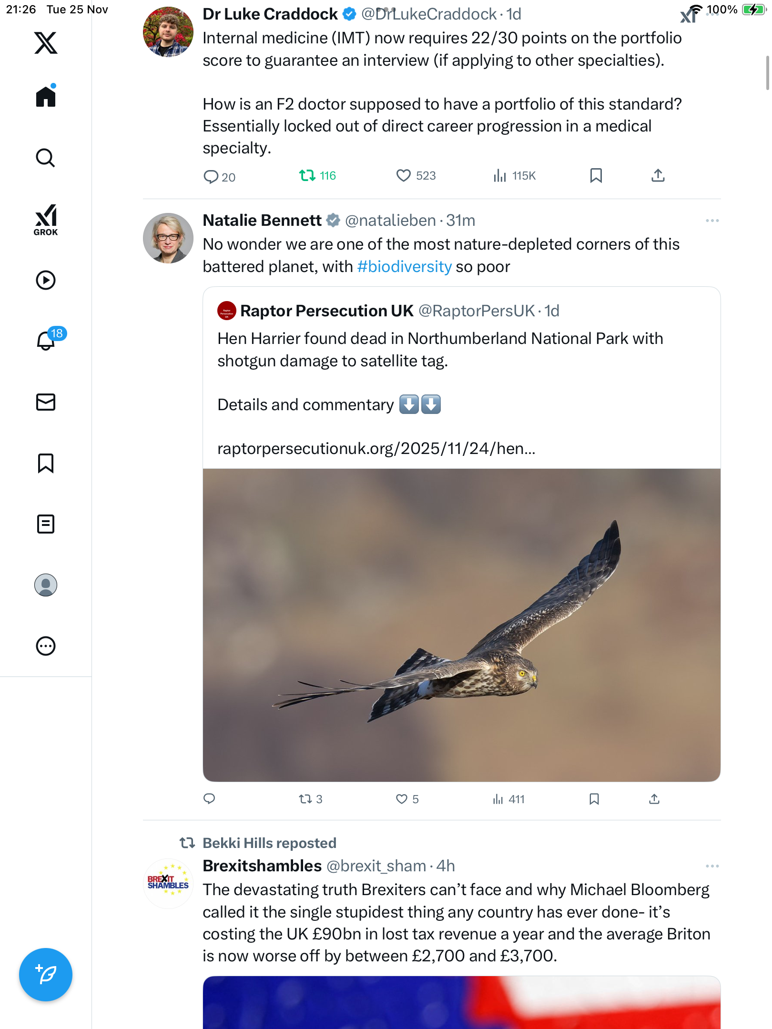Compose a new post
Screen dimensions: 772x1029
tap(46, 975)
